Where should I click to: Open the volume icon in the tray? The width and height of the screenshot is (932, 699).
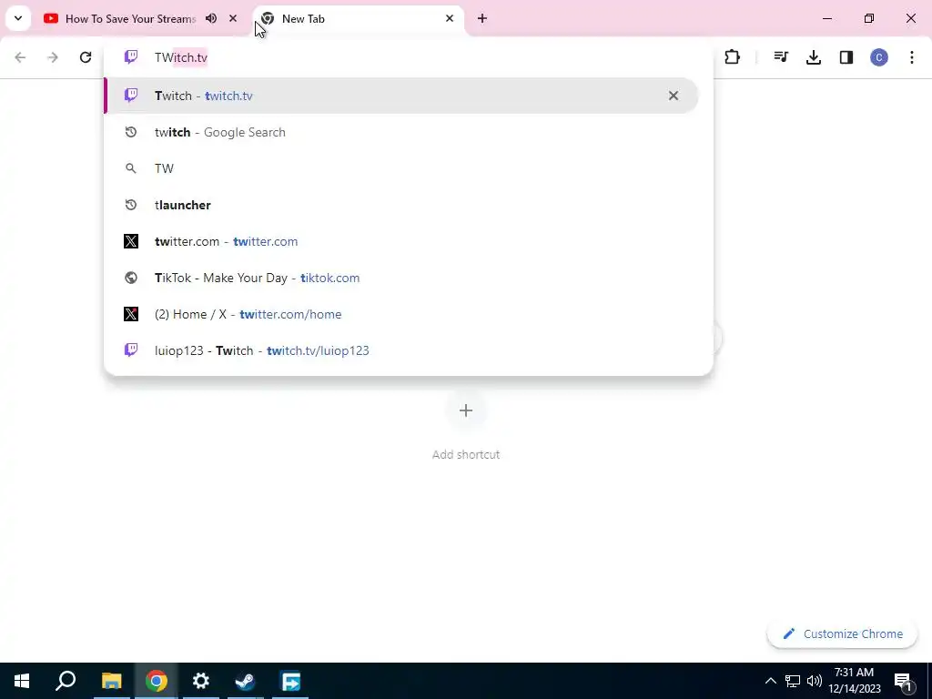(815, 681)
